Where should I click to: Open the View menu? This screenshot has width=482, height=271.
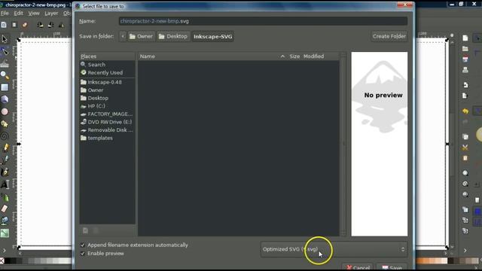pos(34,14)
